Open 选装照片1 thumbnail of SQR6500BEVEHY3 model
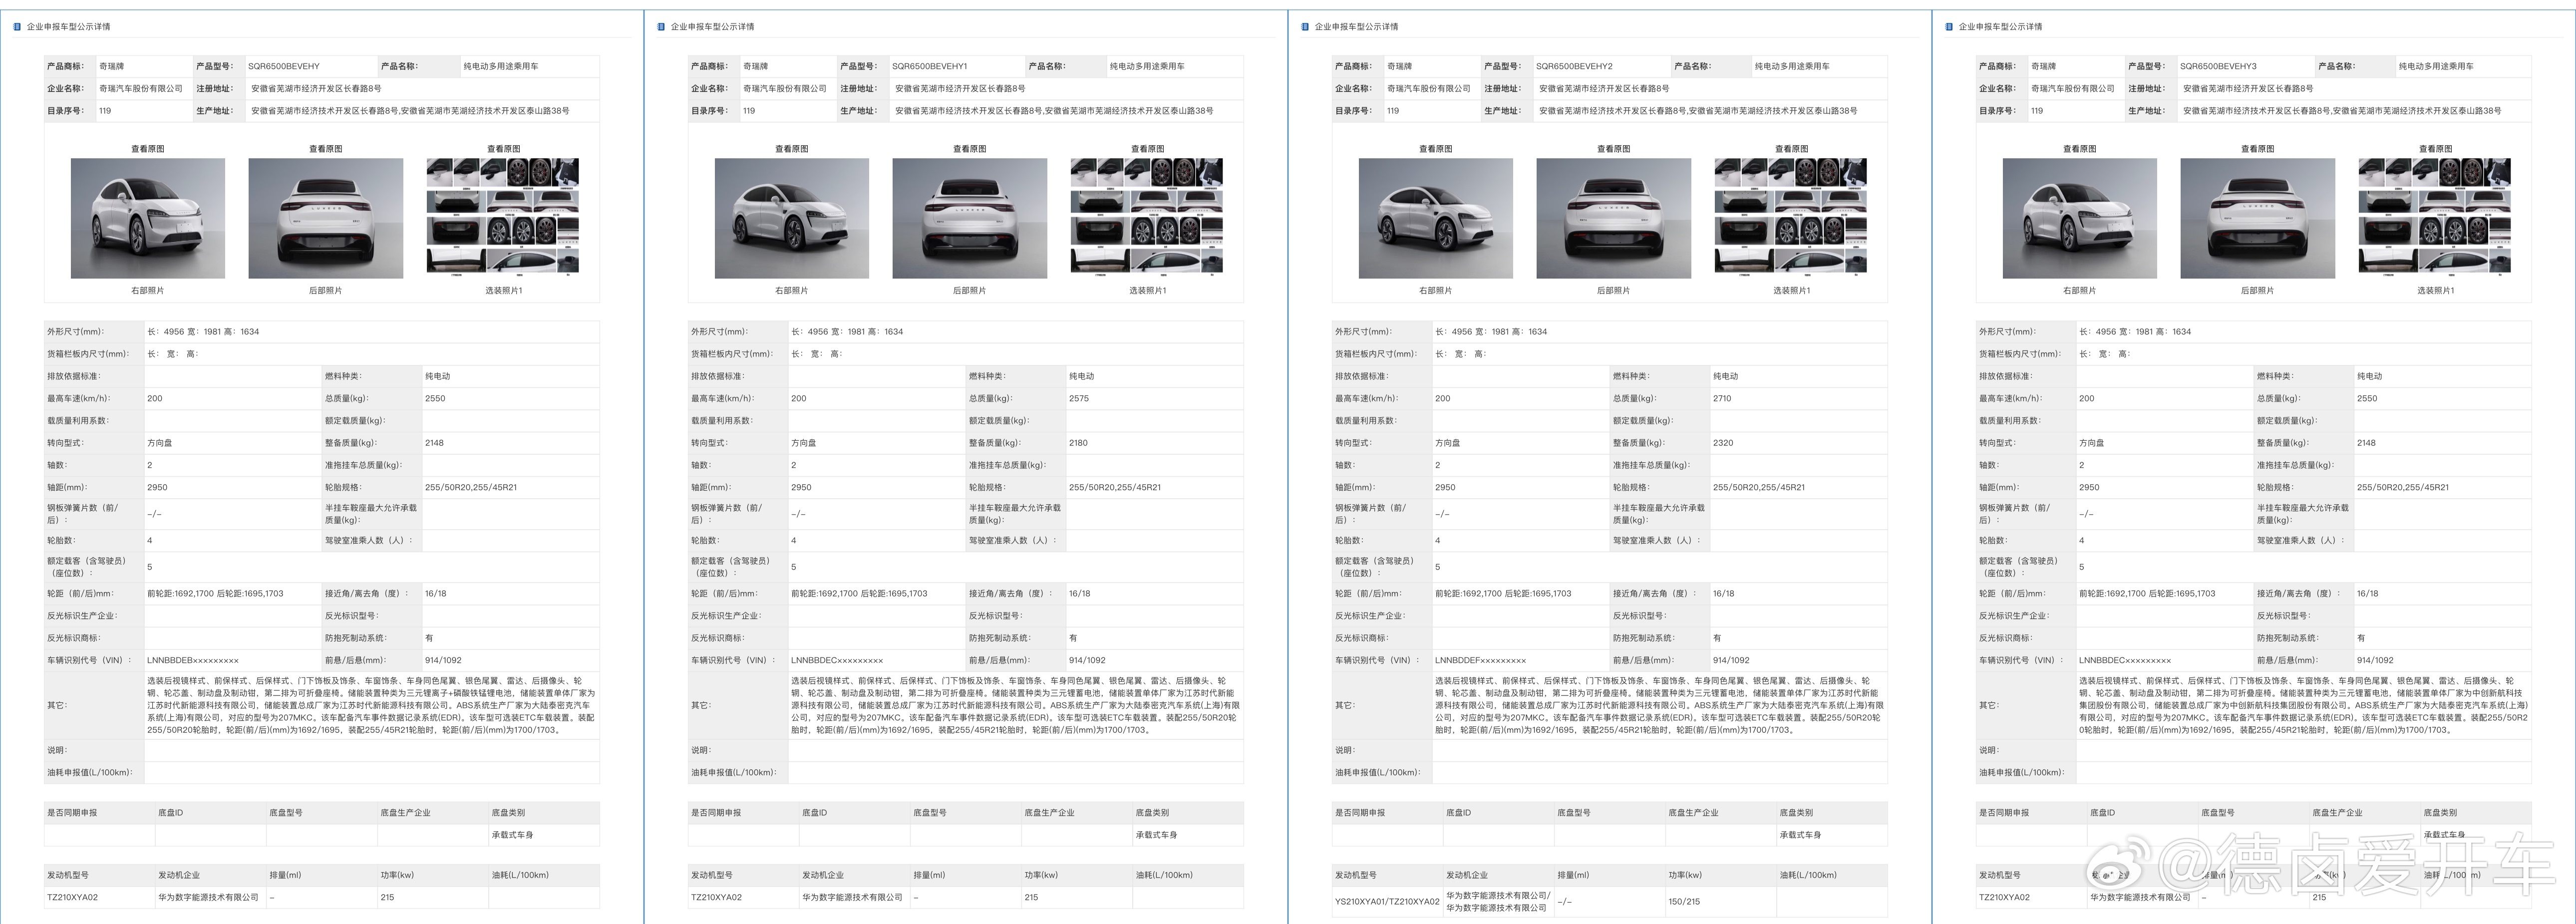Viewport: 2576px width, 924px height. [x=2435, y=216]
